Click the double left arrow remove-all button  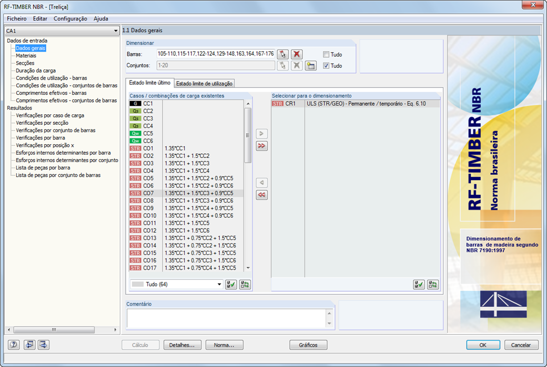click(x=261, y=195)
